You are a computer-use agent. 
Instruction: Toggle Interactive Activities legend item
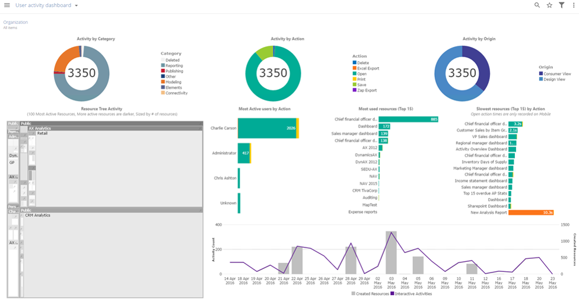pyautogui.click(x=411, y=294)
